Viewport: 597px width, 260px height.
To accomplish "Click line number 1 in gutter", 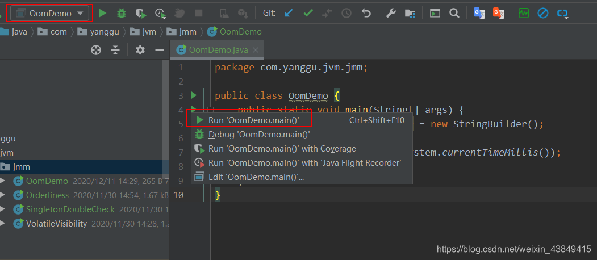I will (181, 68).
